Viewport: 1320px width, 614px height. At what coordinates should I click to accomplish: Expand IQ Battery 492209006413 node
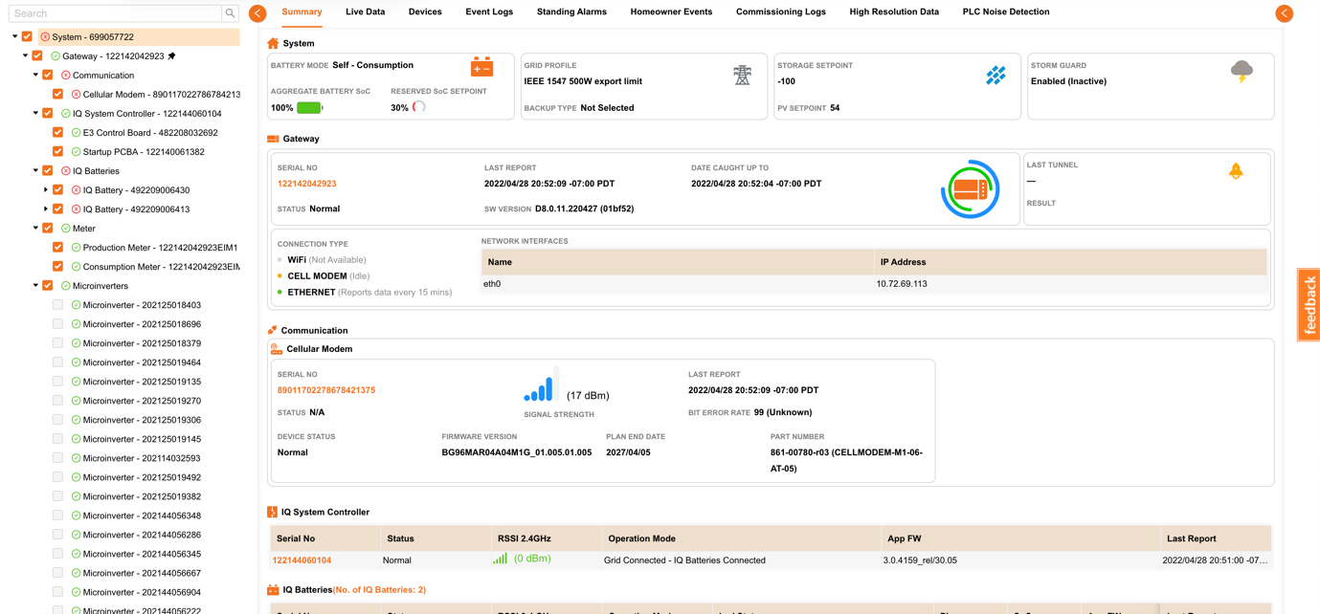46,209
